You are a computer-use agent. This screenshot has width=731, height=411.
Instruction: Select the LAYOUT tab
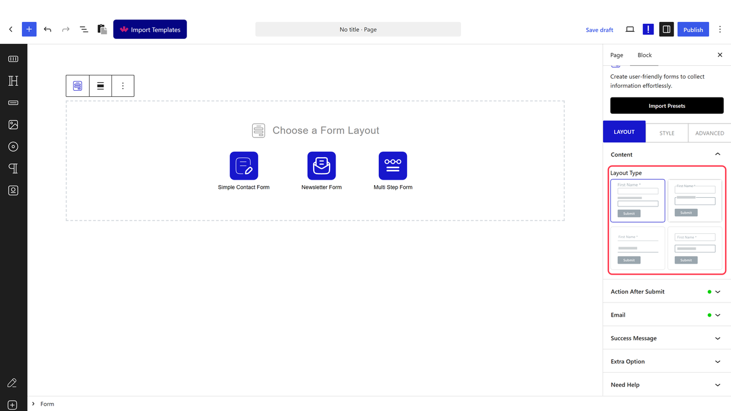pyautogui.click(x=624, y=132)
